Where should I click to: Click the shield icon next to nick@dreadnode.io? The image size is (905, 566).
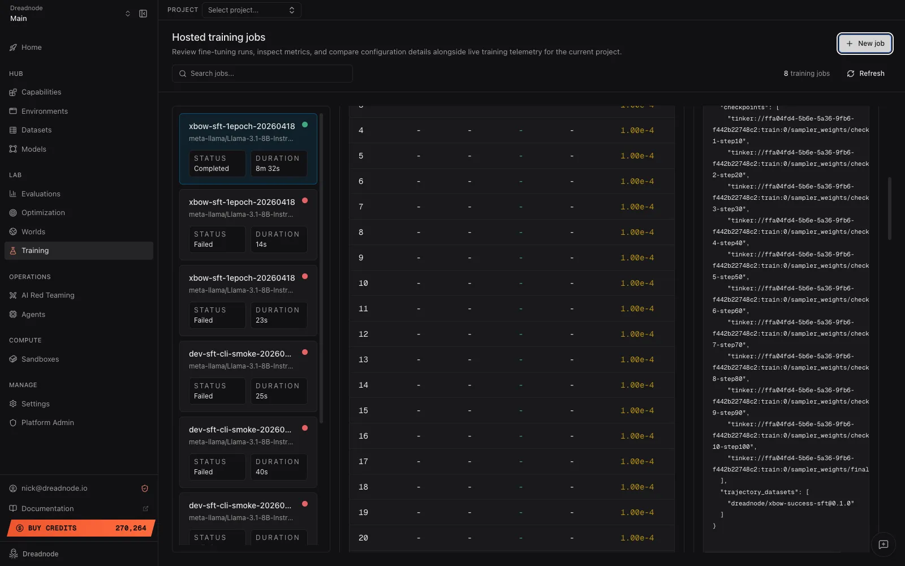point(145,488)
